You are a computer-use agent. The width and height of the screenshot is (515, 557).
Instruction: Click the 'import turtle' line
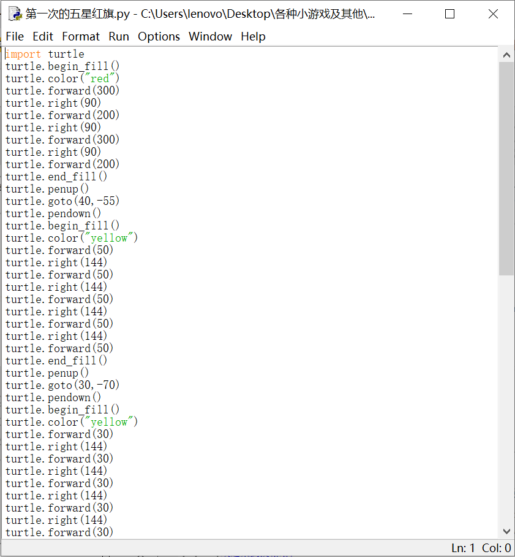click(45, 54)
